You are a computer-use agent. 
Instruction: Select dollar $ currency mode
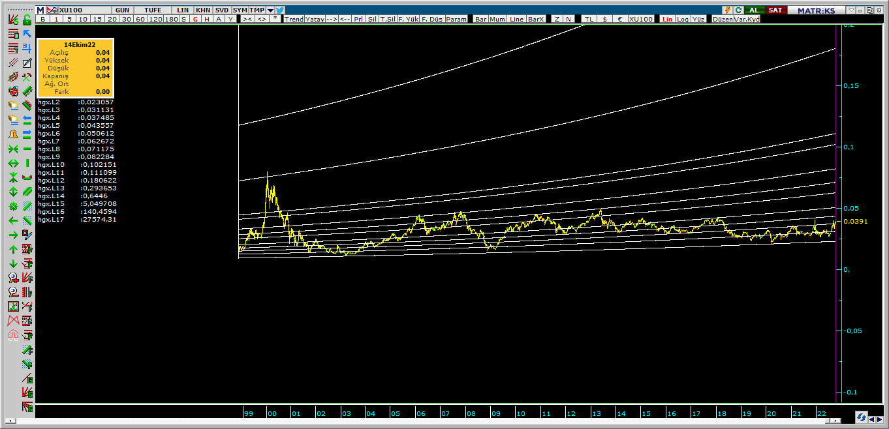pyautogui.click(x=604, y=19)
